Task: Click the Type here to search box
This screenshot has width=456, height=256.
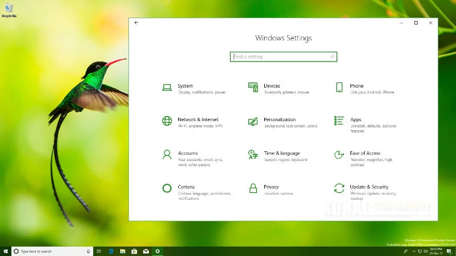Action: [52, 251]
